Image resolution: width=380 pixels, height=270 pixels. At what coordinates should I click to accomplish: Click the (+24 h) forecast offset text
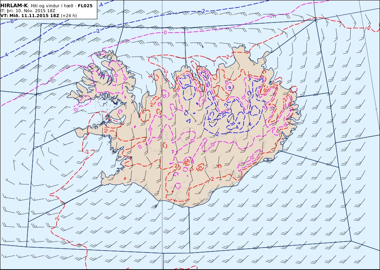tap(68, 16)
